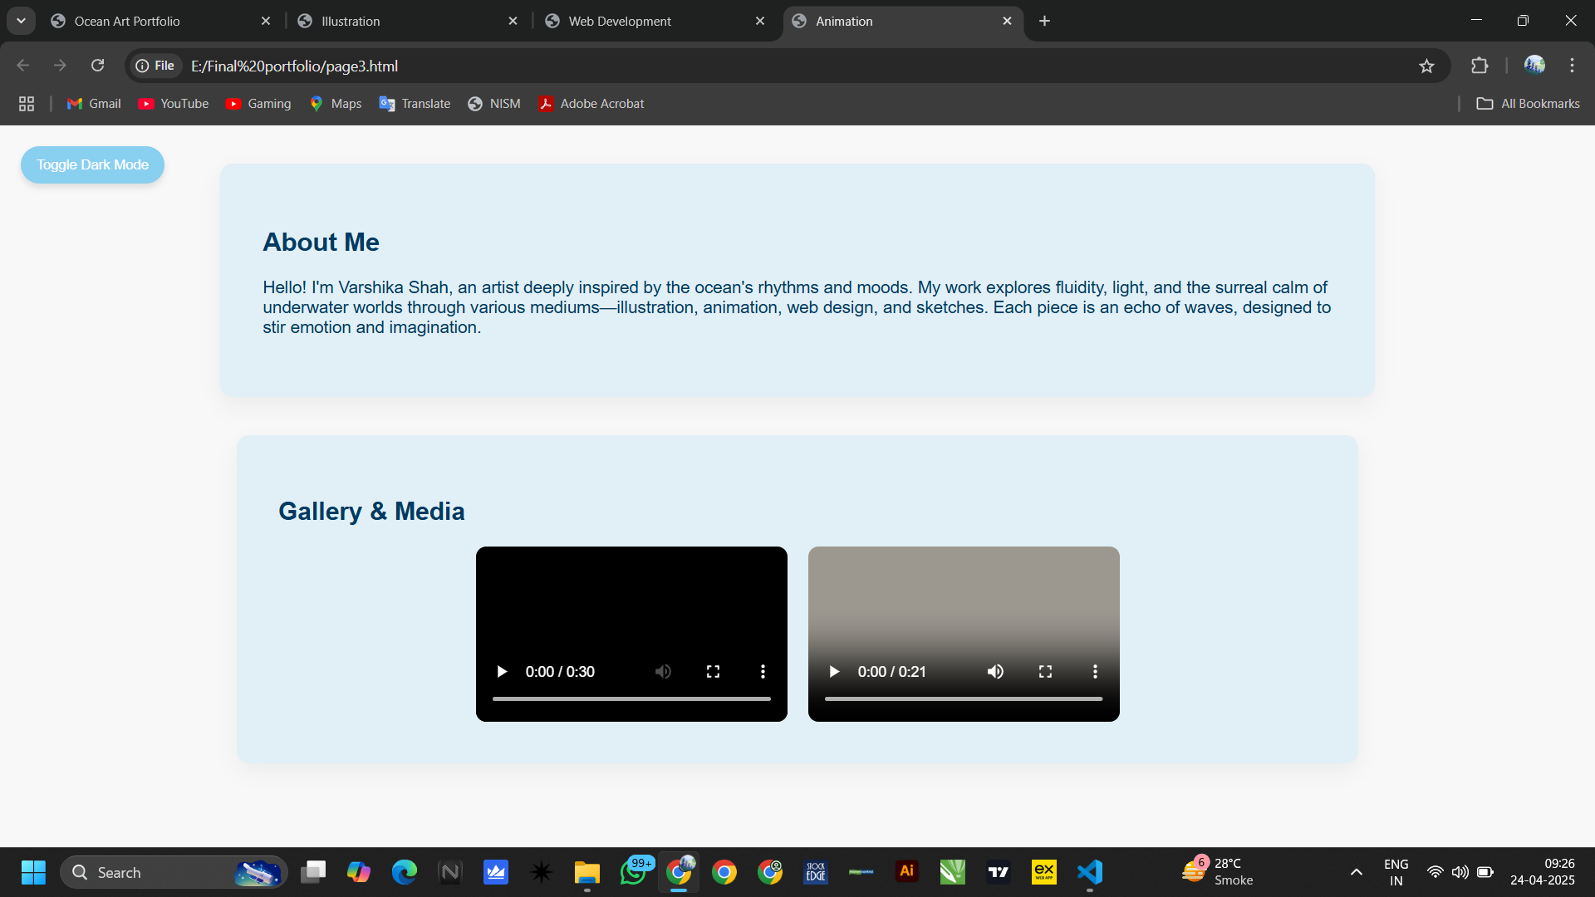This screenshot has height=897, width=1595.
Task: Switch the ENG IN input language
Action: [x=1396, y=872]
